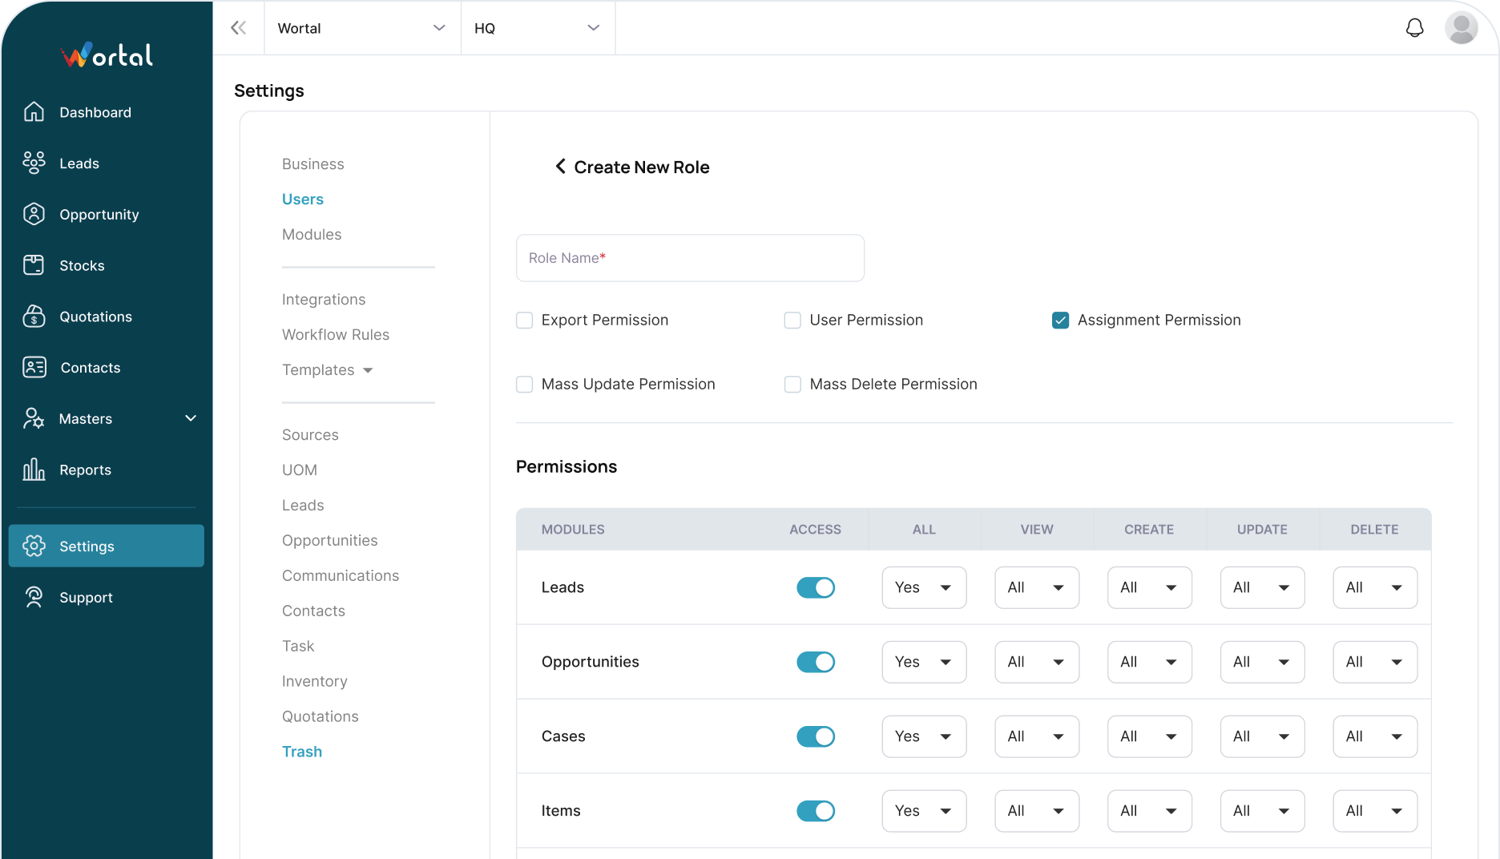This screenshot has height=859, width=1500.
Task: Open the Wortal business dropdown
Action: (361, 28)
